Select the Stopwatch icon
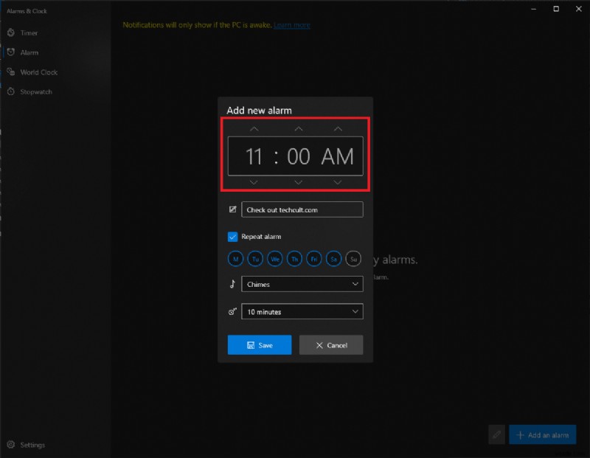Viewport: 590px width, 458px height. click(x=10, y=91)
